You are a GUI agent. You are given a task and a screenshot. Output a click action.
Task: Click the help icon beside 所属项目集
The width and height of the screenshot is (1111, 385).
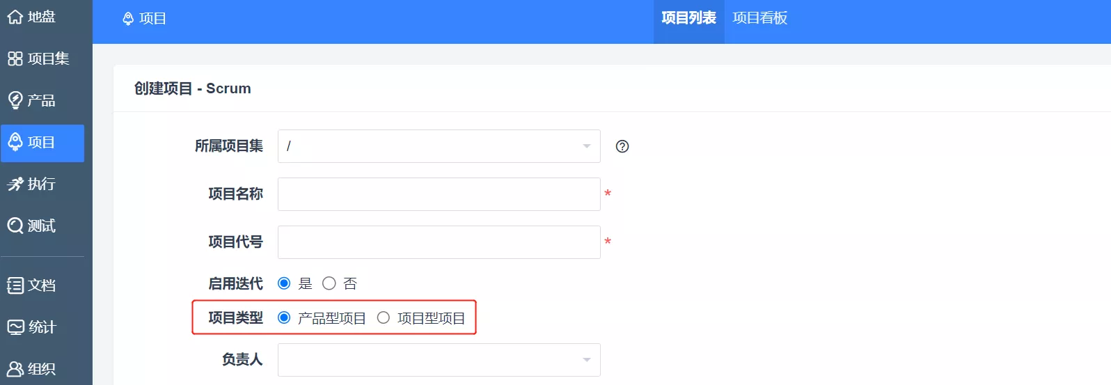(622, 146)
